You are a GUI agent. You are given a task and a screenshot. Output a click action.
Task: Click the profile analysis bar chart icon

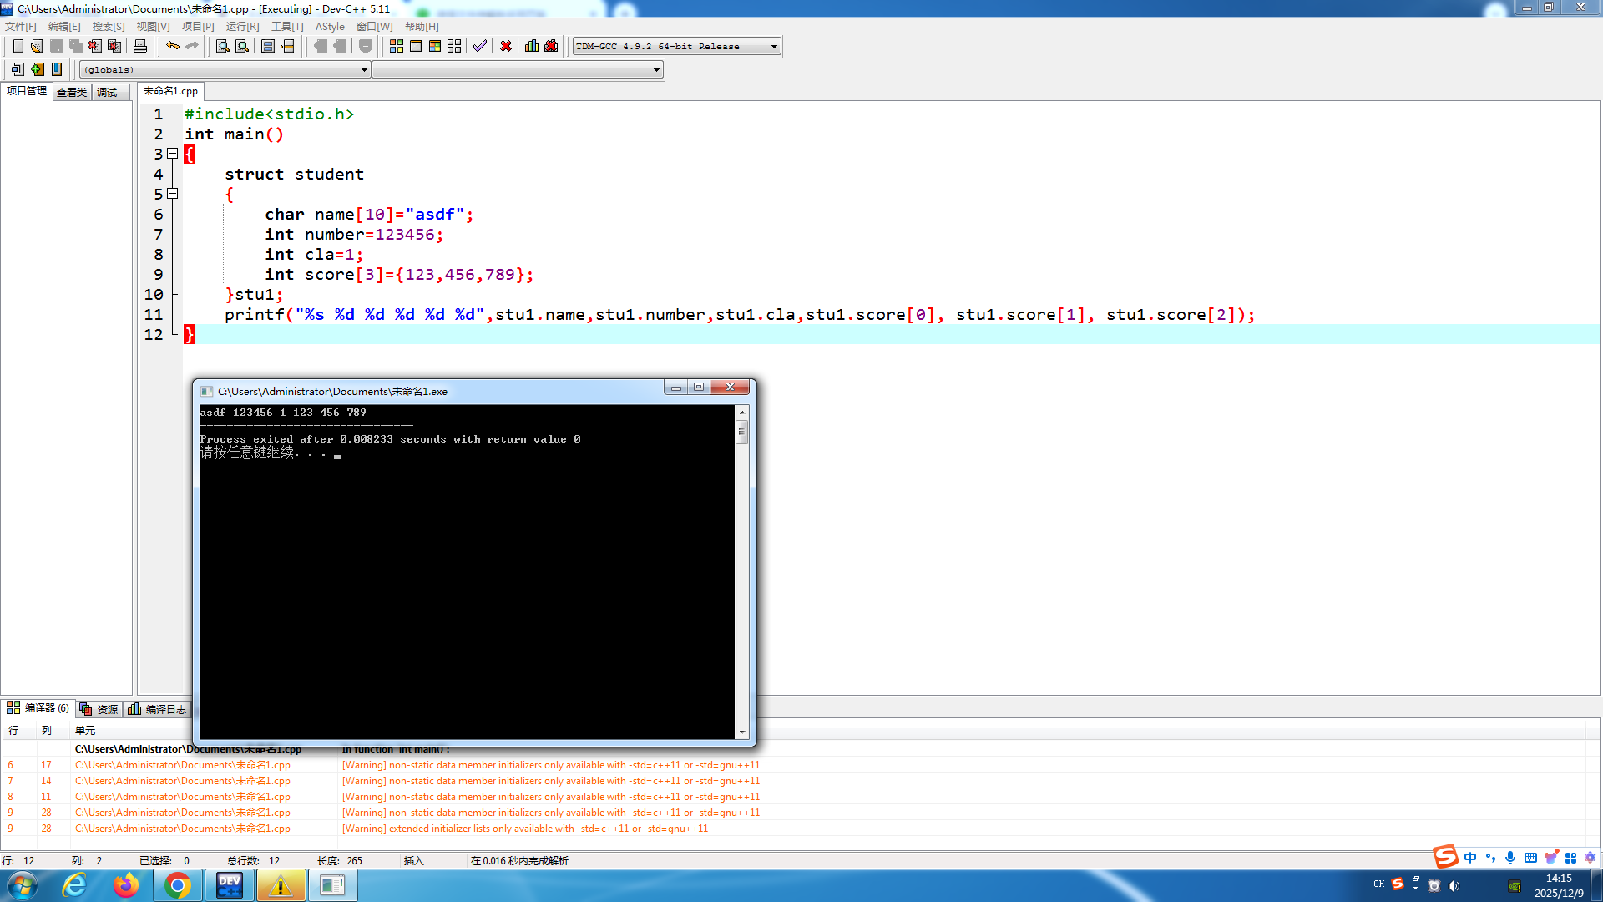(x=532, y=46)
